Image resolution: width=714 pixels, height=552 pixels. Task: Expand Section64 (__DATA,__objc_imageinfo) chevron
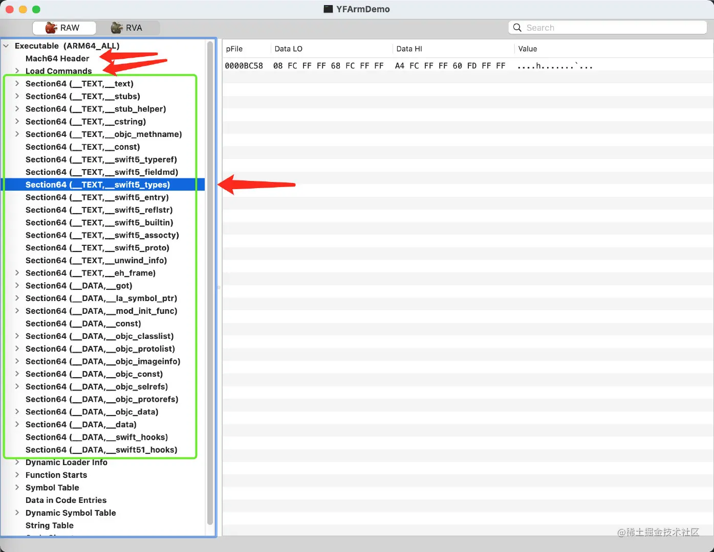(17, 361)
